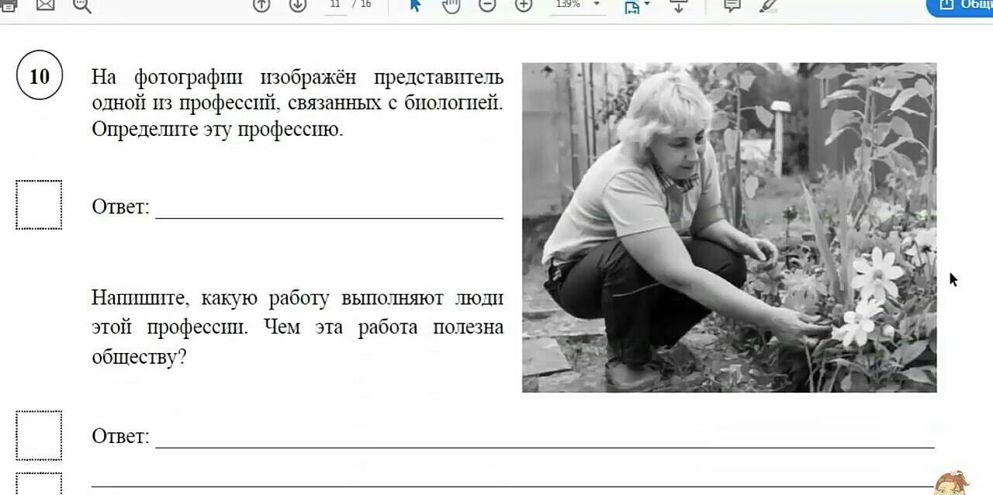Click the scrolling mode download-arrow icon
Viewport: 993px width, 495px height.
coord(679,6)
